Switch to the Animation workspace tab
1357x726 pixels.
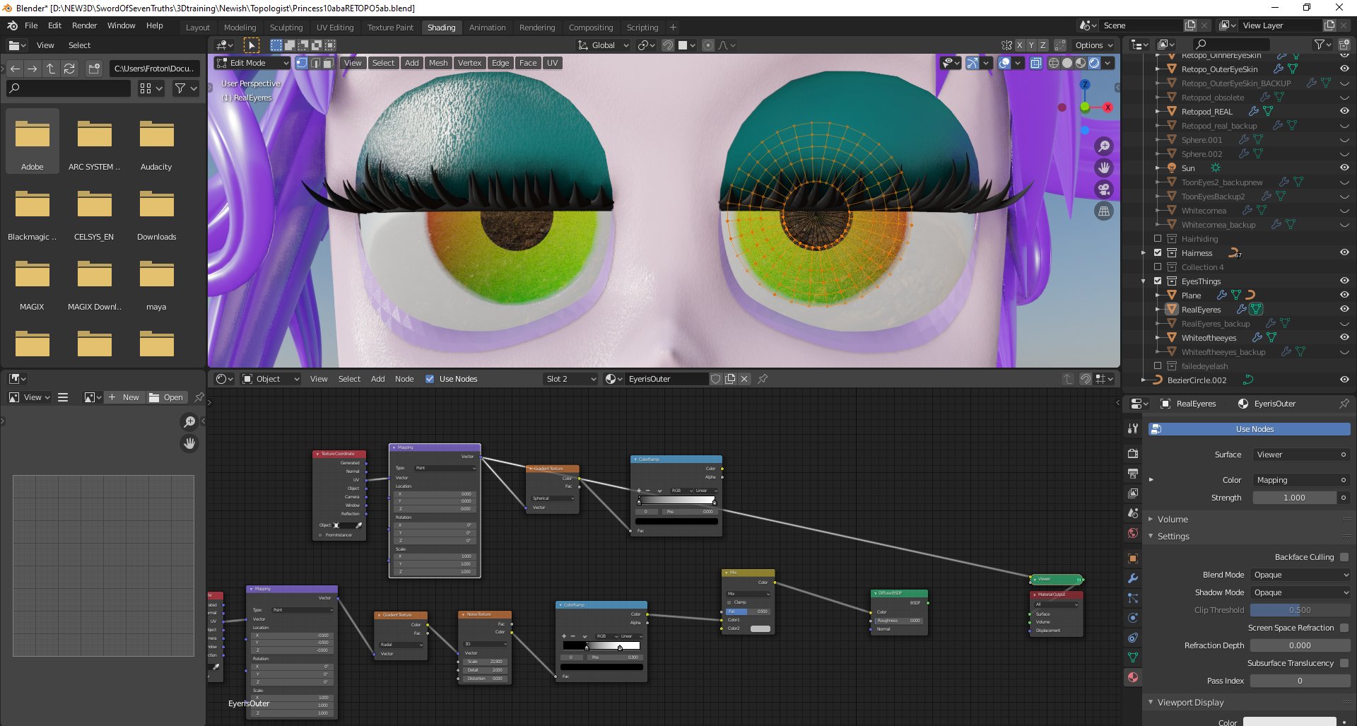click(487, 28)
